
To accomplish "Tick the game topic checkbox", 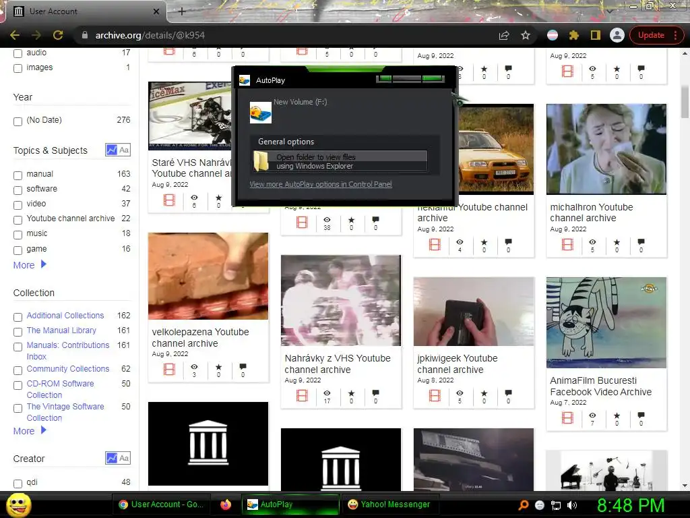I will click(x=18, y=250).
